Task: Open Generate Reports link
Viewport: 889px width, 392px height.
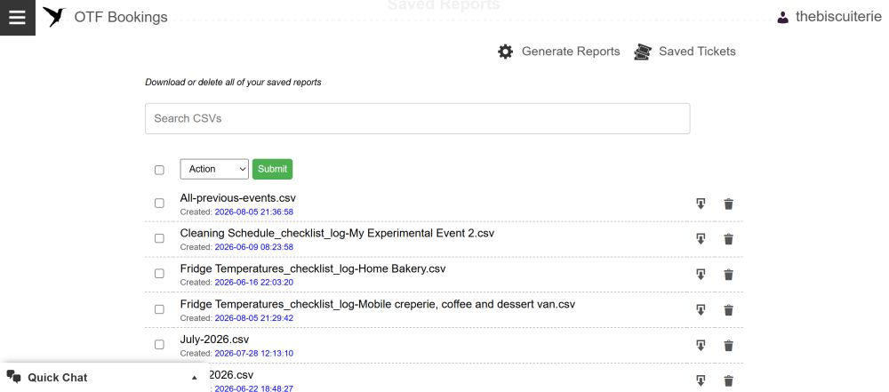Action: point(571,52)
